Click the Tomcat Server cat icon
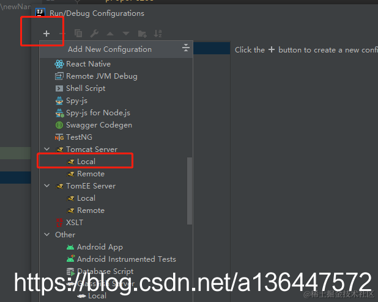 pos(59,149)
